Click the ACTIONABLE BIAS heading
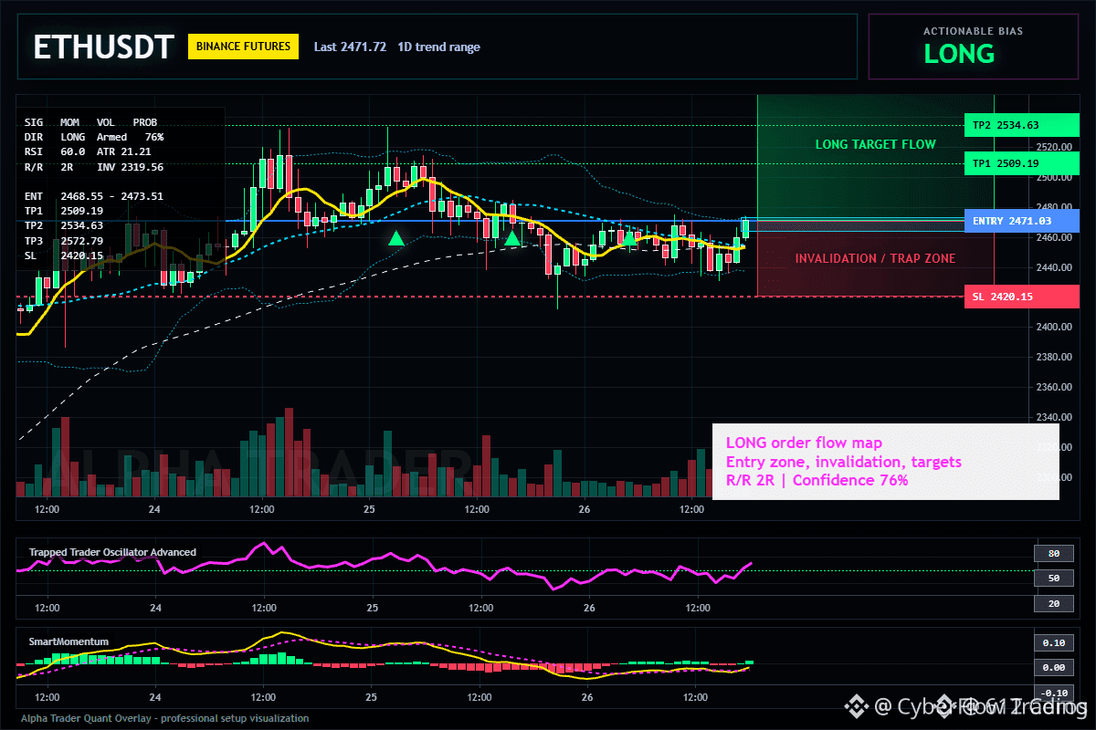 [973, 31]
